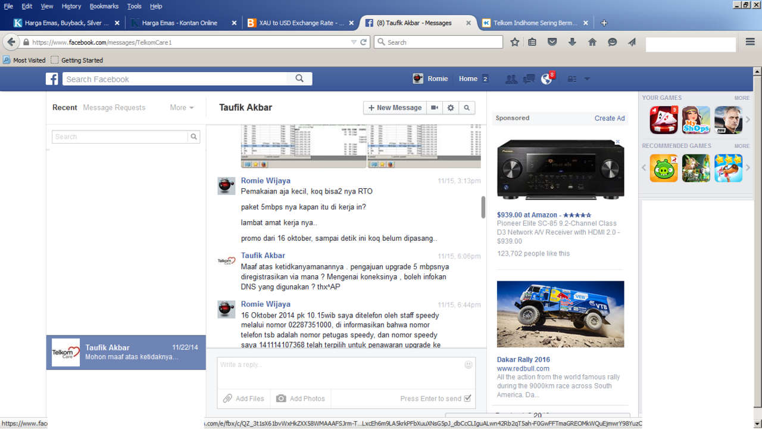Open the downloads arrow icon
Screen dimensions: 762x429
coord(572,42)
